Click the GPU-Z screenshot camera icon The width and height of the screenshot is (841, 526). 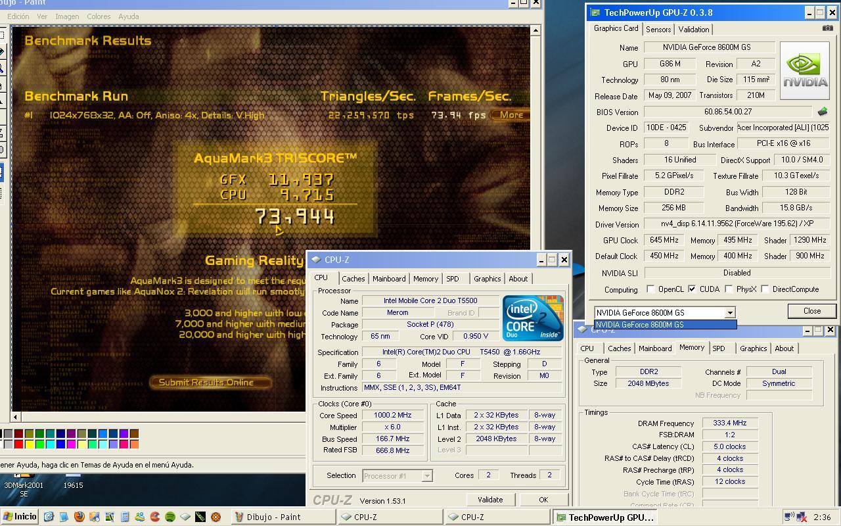(827, 28)
